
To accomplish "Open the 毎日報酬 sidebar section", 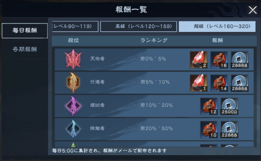I will 25,31.
